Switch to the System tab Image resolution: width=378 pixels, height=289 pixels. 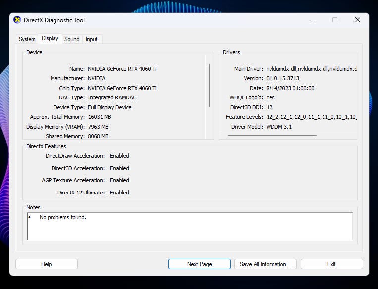[27, 39]
